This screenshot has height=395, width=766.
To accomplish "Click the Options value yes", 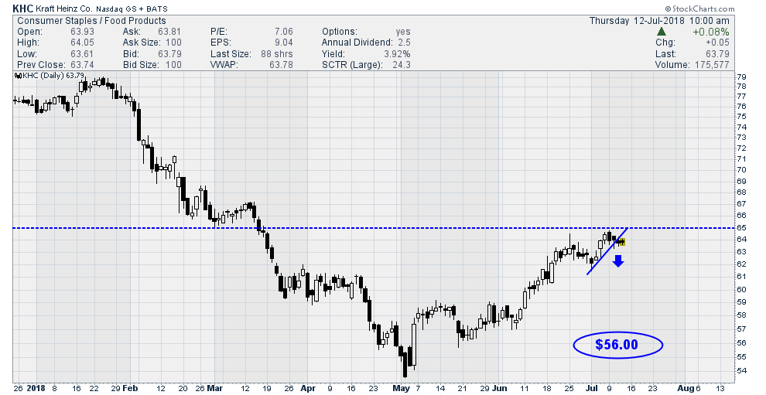I will (x=402, y=32).
